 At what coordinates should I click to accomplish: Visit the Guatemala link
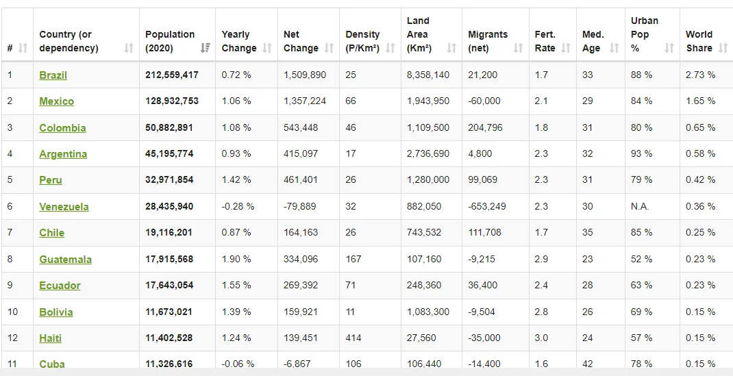click(x=66, y=260)
